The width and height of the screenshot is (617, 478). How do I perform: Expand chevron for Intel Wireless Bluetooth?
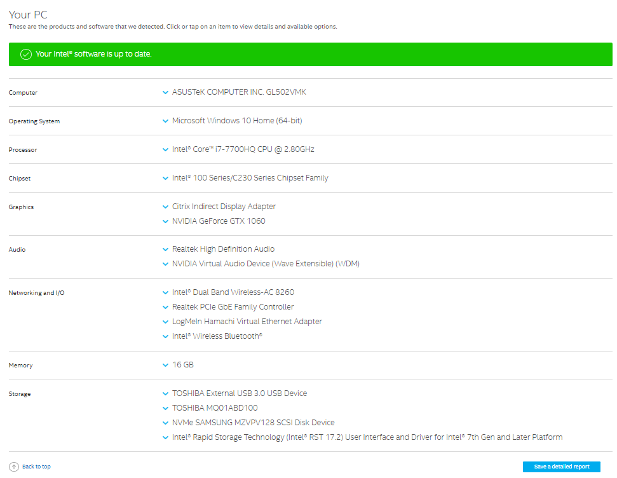(x=165, y=336)
